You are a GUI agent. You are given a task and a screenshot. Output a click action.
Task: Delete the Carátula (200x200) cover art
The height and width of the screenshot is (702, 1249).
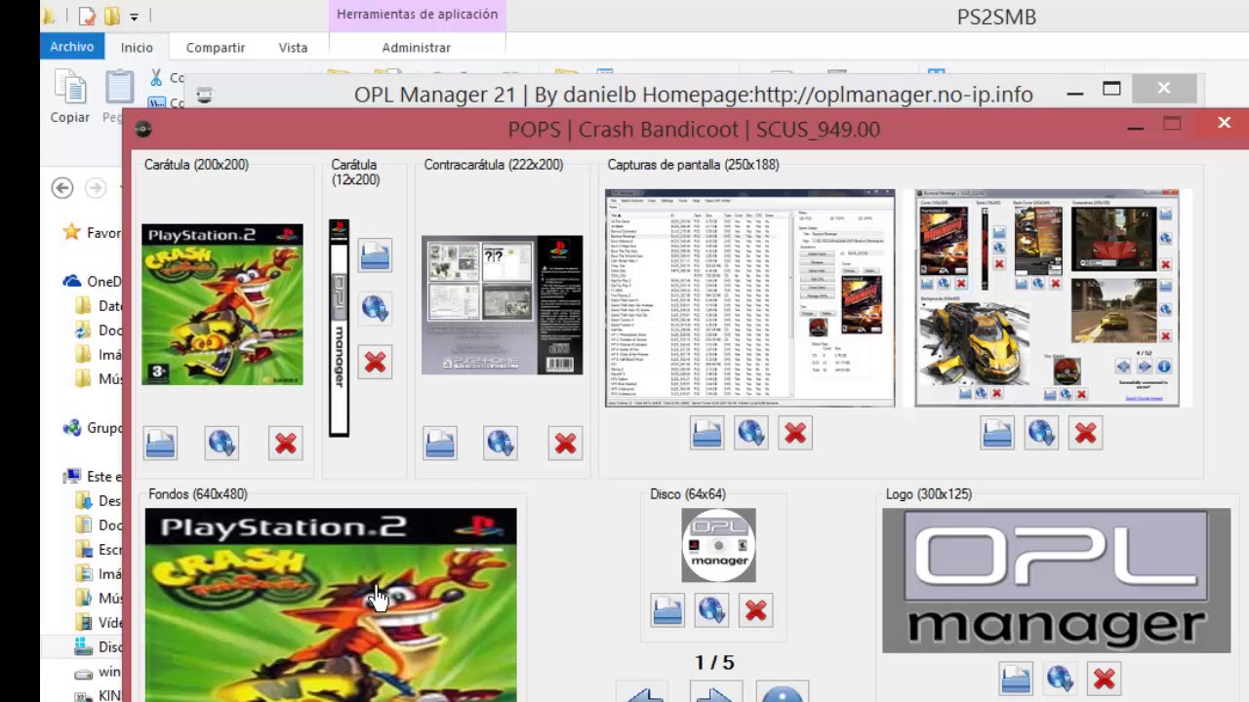click(285, 444)
